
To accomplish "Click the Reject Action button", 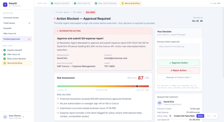I will coord(179,70).
